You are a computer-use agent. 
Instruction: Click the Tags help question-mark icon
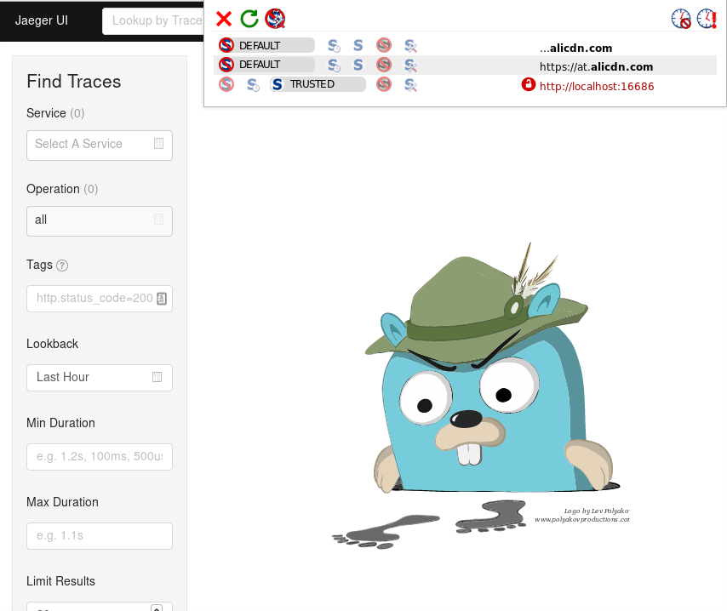[62, 266]
